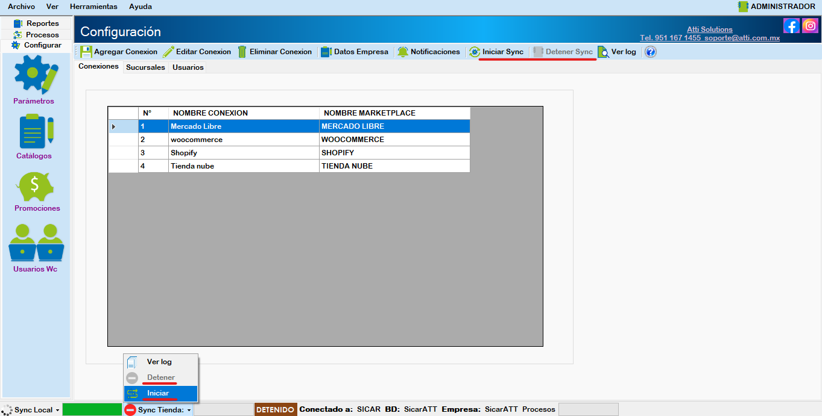Open the Usuarios Wc icon

(36, 243)
